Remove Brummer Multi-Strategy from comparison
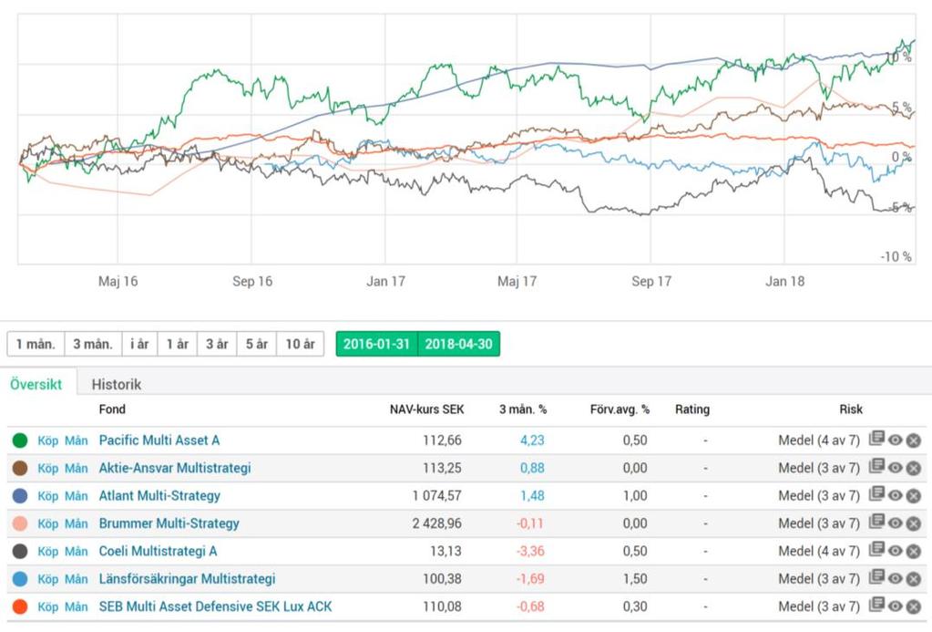This screenshot has width=932, height=632. point(914,523)
